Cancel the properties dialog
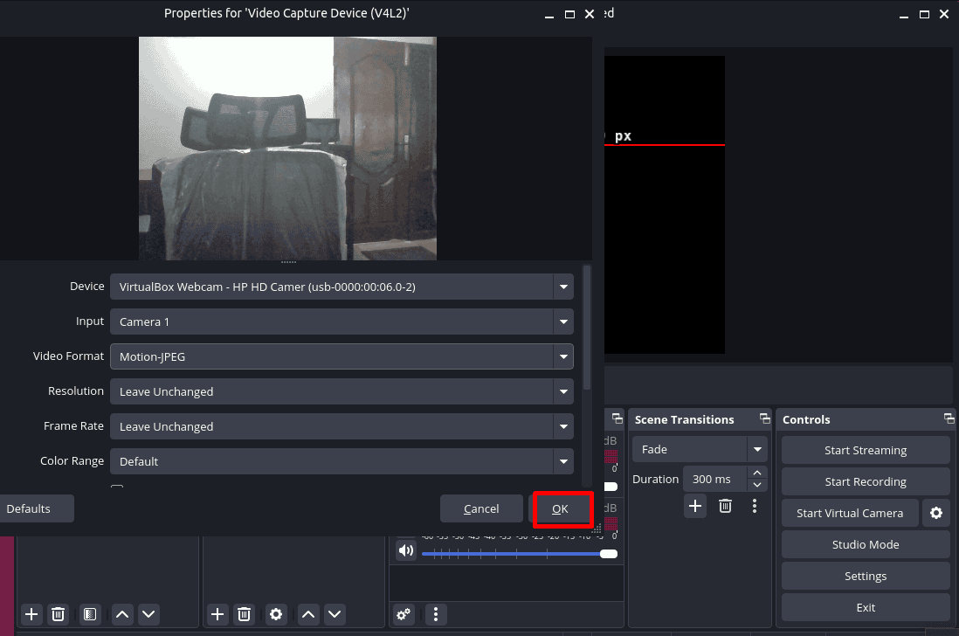This screenshot has width=959, height=636. click(481, 508)
